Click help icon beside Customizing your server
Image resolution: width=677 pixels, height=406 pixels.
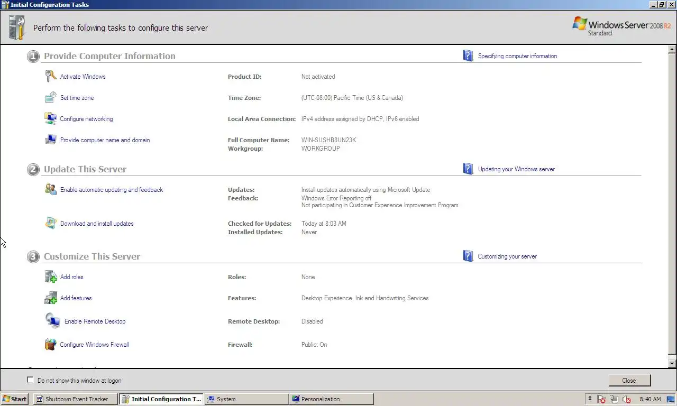pos(468,256)
